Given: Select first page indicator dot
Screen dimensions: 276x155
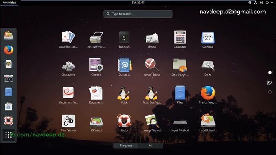Looking at the screenshot, I should pos(270,73).
